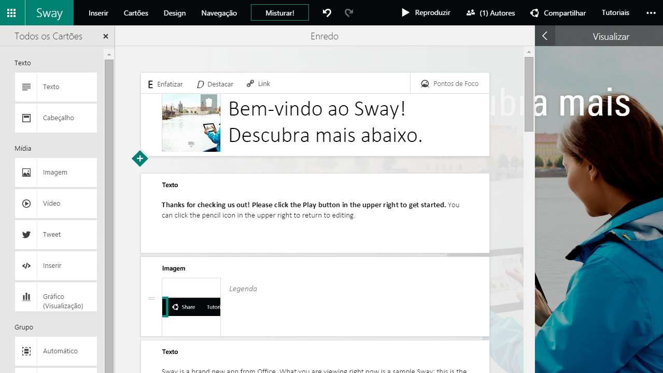The image size is (663, 373).
Task: Select the Imagem card heading
Action: pos(174,268)
